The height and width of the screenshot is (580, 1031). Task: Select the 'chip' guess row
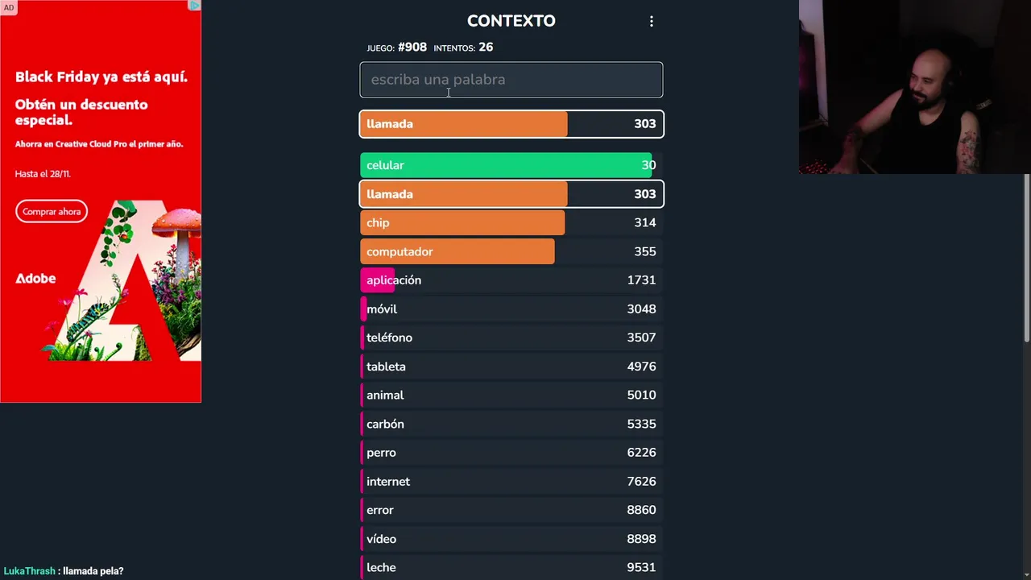click(511, 223)
